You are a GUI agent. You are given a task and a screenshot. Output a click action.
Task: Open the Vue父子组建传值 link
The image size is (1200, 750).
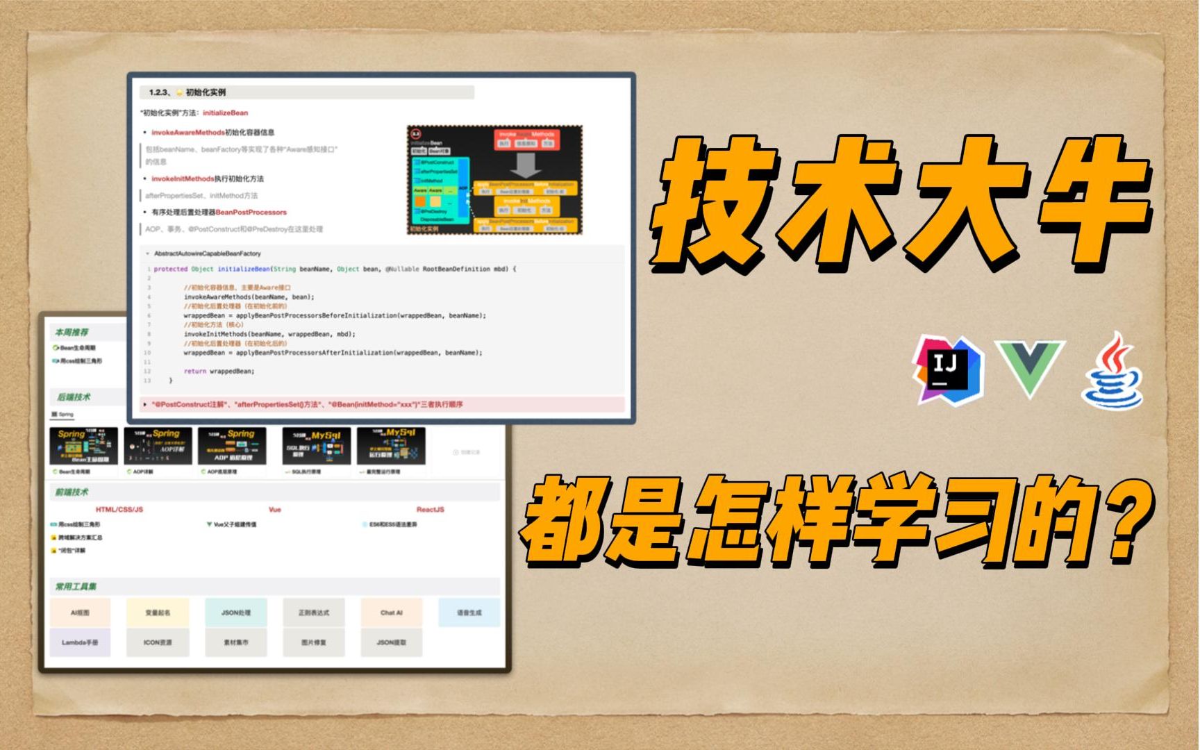231,524
